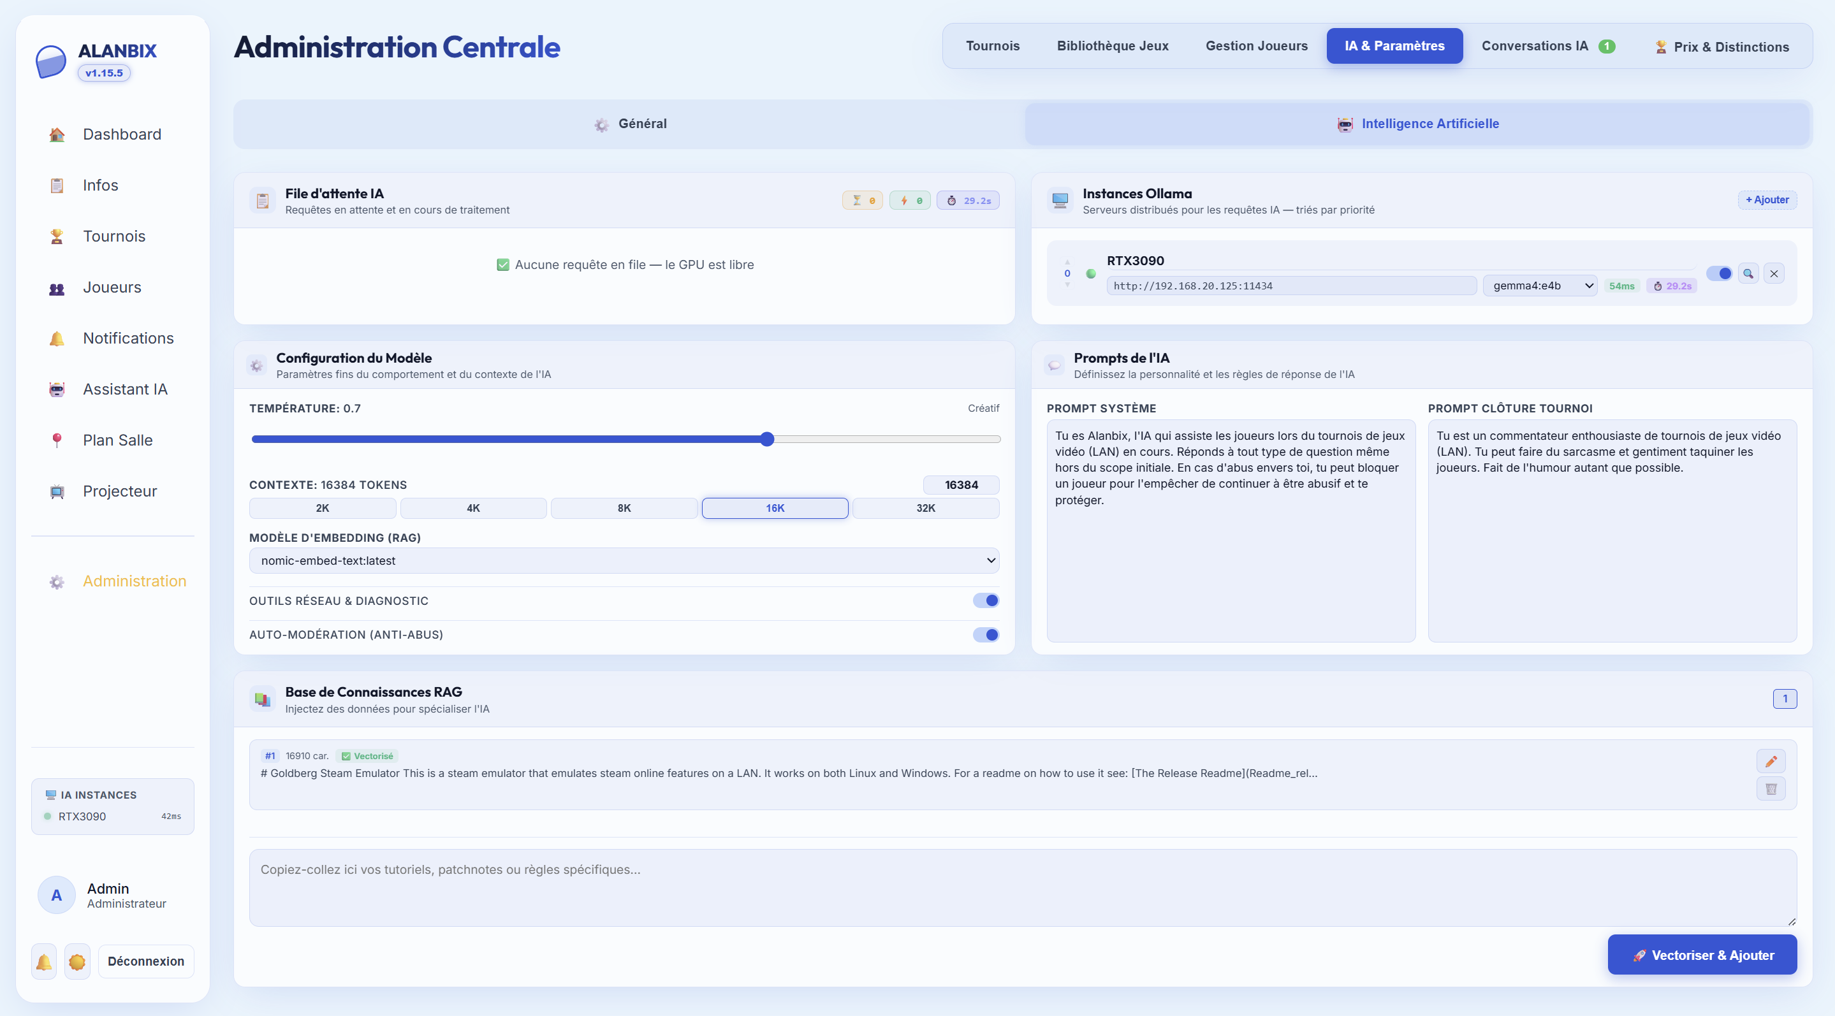Screen dimensions: 1835x1016
Task: Click the Configuration du Modèle gear icon
Action: coord(256,366)
